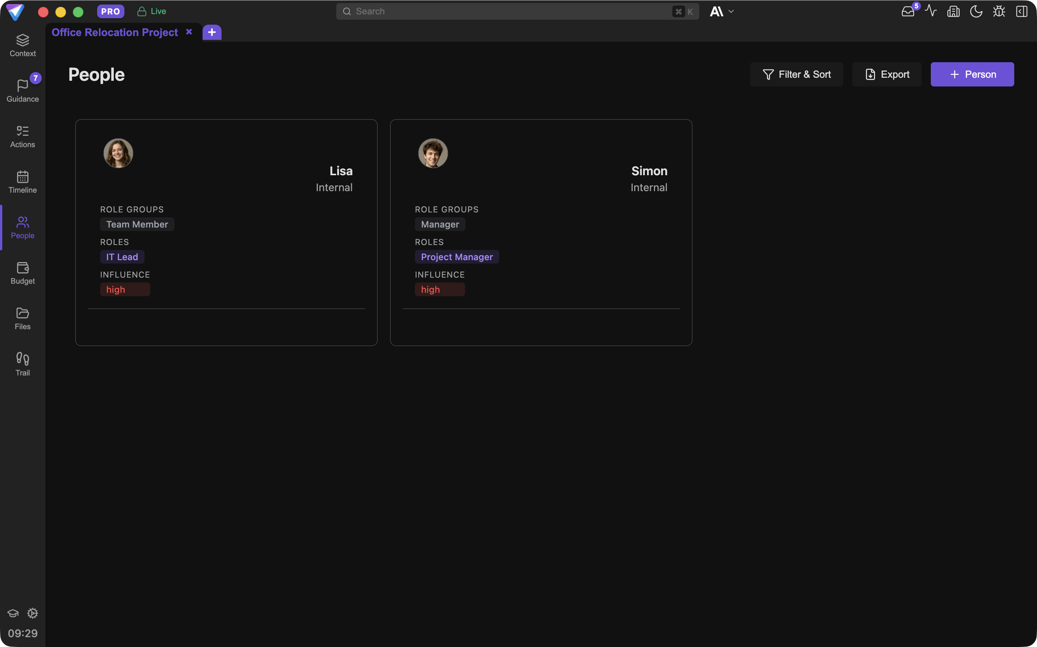Click inside the Search field

471,11
